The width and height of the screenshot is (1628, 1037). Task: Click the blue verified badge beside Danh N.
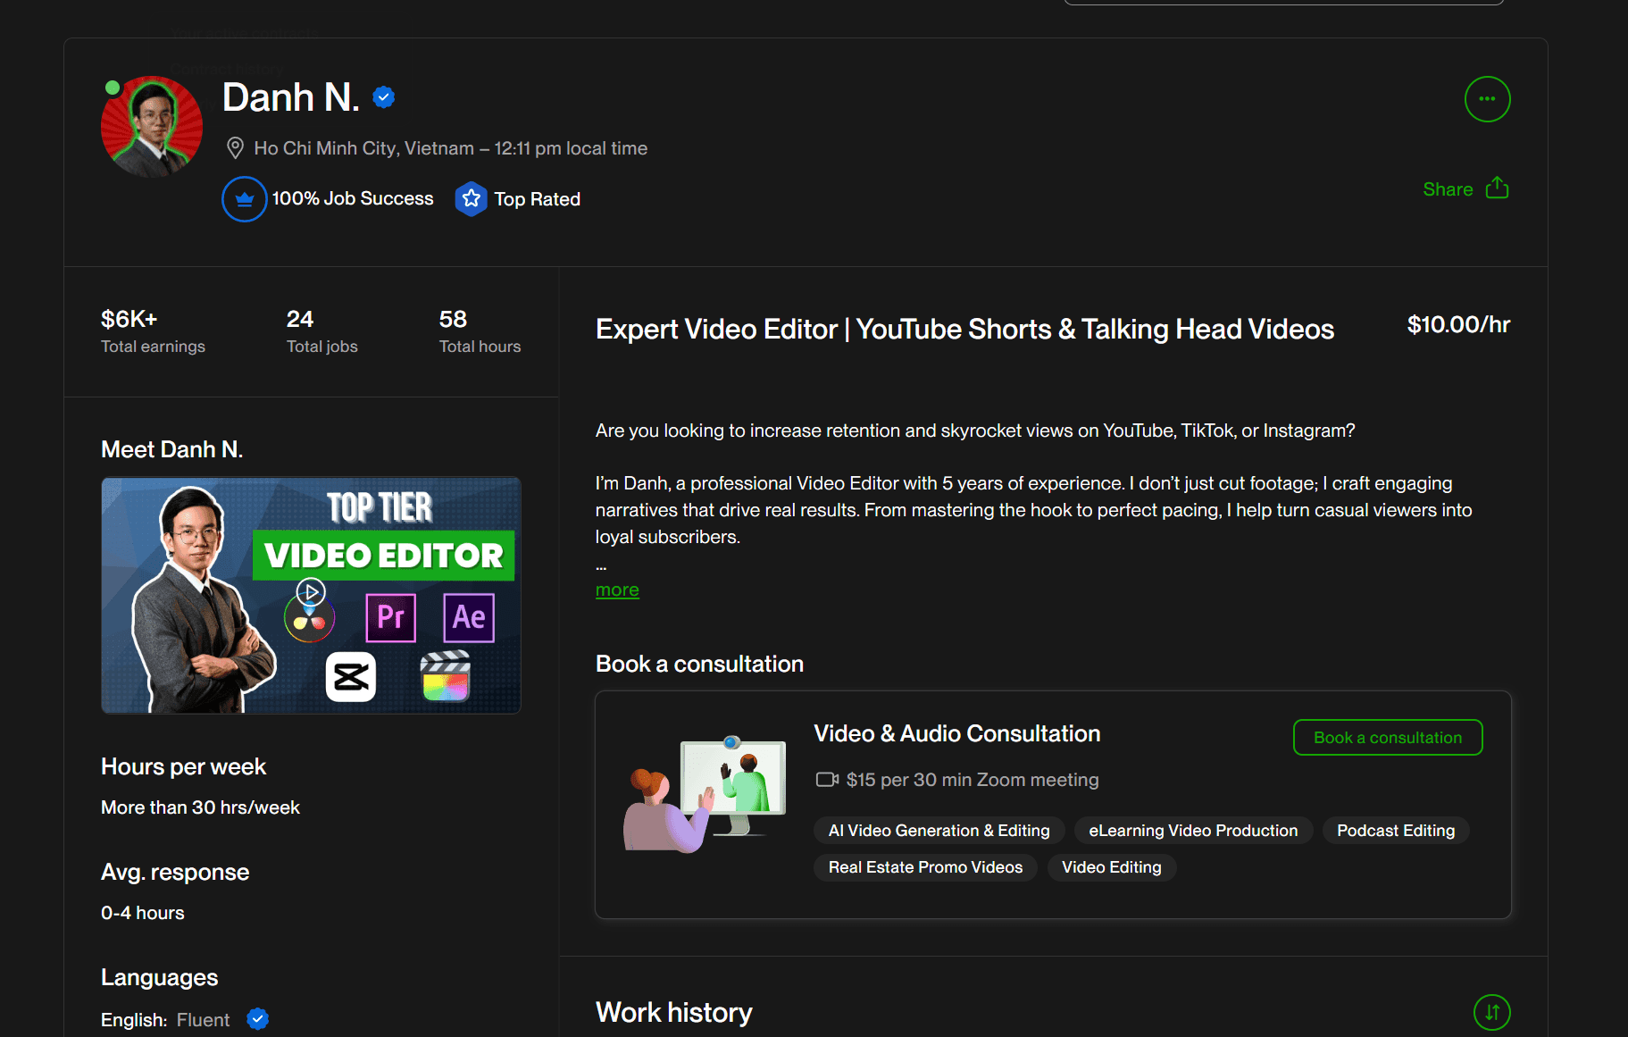[x=384, y=97]
